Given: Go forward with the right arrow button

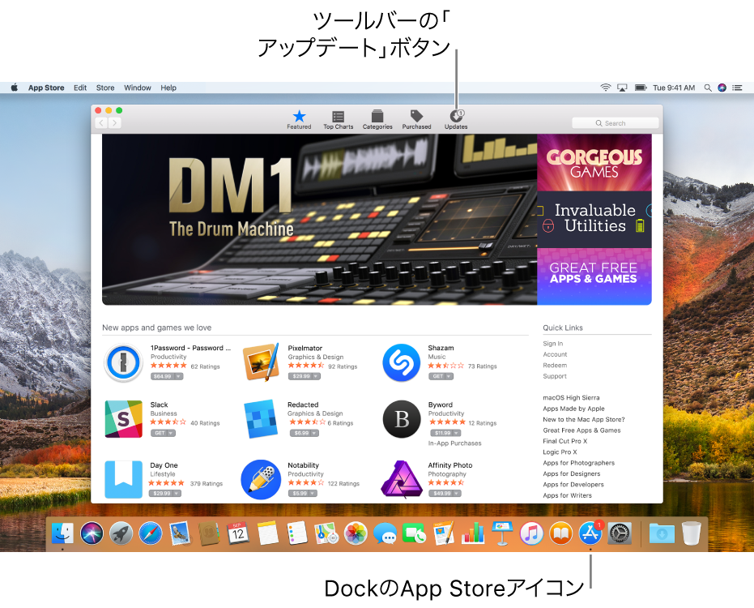Looking at the screenshot, I should pos(114,122).
